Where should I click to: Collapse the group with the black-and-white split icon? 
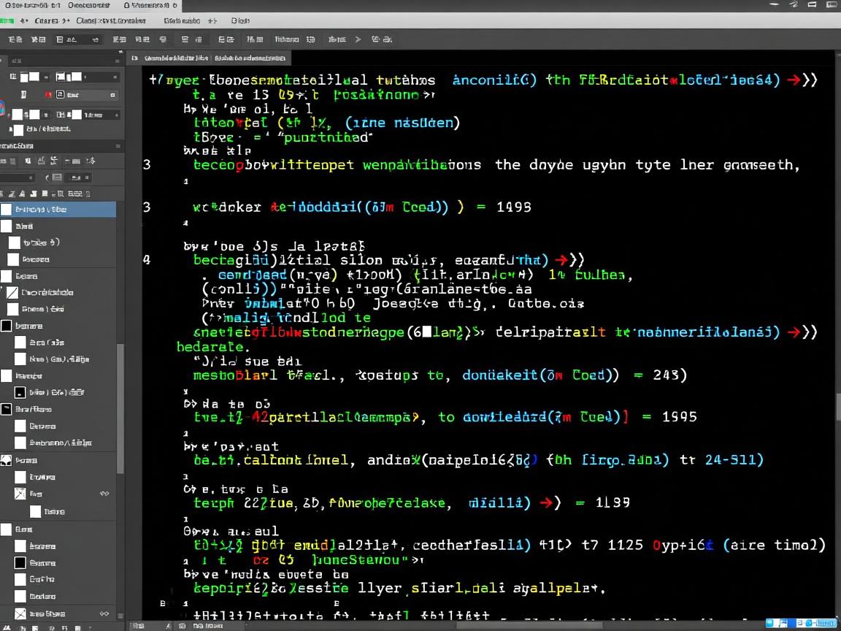(6, 460)
